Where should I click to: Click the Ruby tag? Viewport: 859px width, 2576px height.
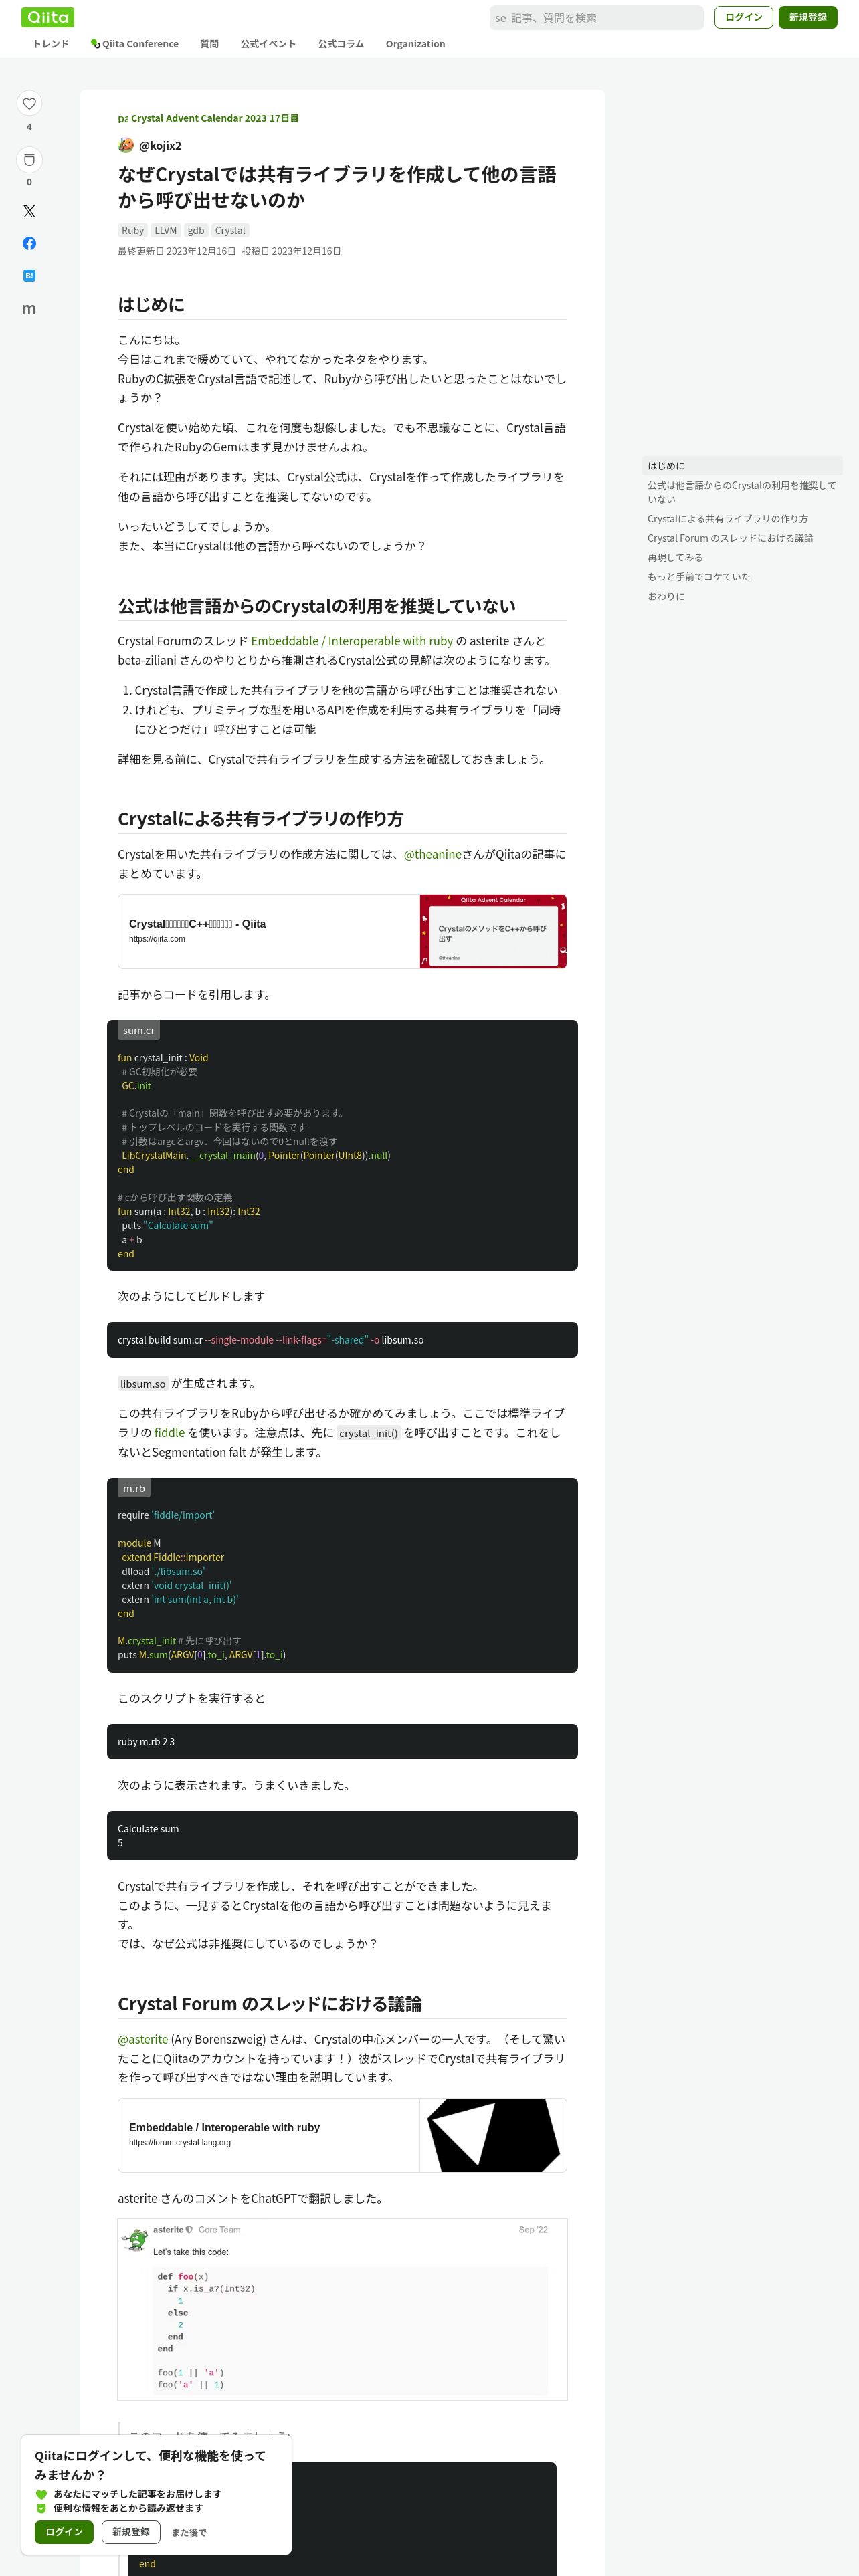[x=133, y=230]
